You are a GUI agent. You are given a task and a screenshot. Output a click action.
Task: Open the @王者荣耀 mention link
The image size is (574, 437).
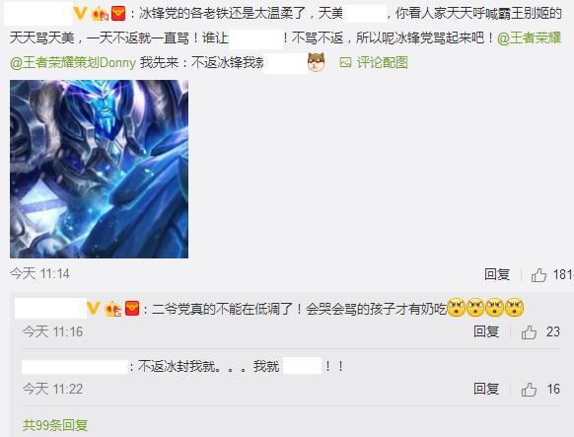(529, 37)
